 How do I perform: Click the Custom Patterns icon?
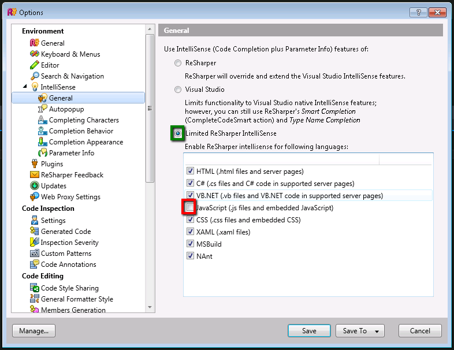34,253
